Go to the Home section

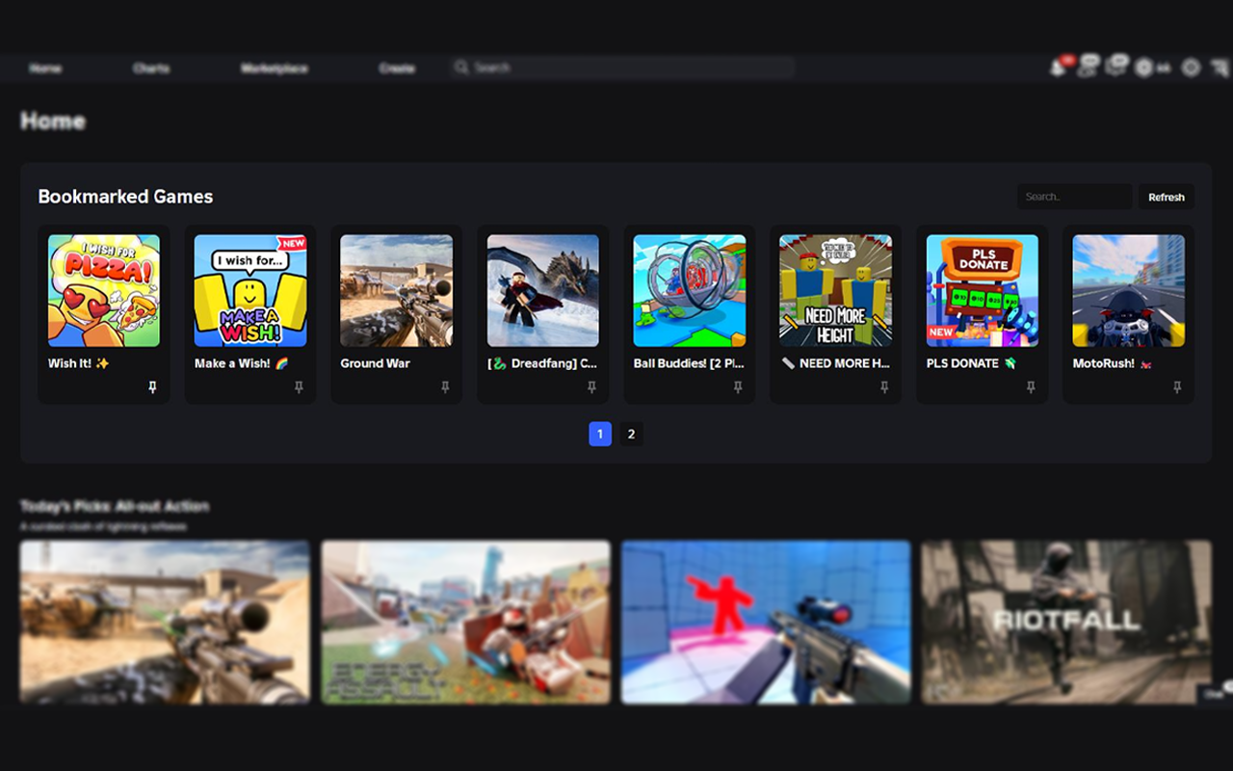tap(45, 68)
